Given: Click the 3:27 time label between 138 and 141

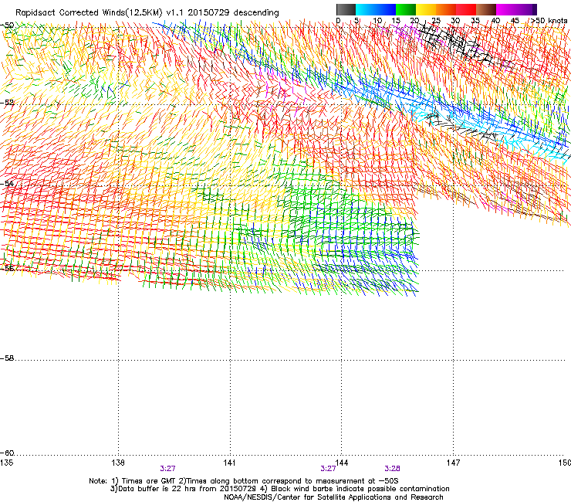Looking at the screenshot, I should (x=167, y=469).
